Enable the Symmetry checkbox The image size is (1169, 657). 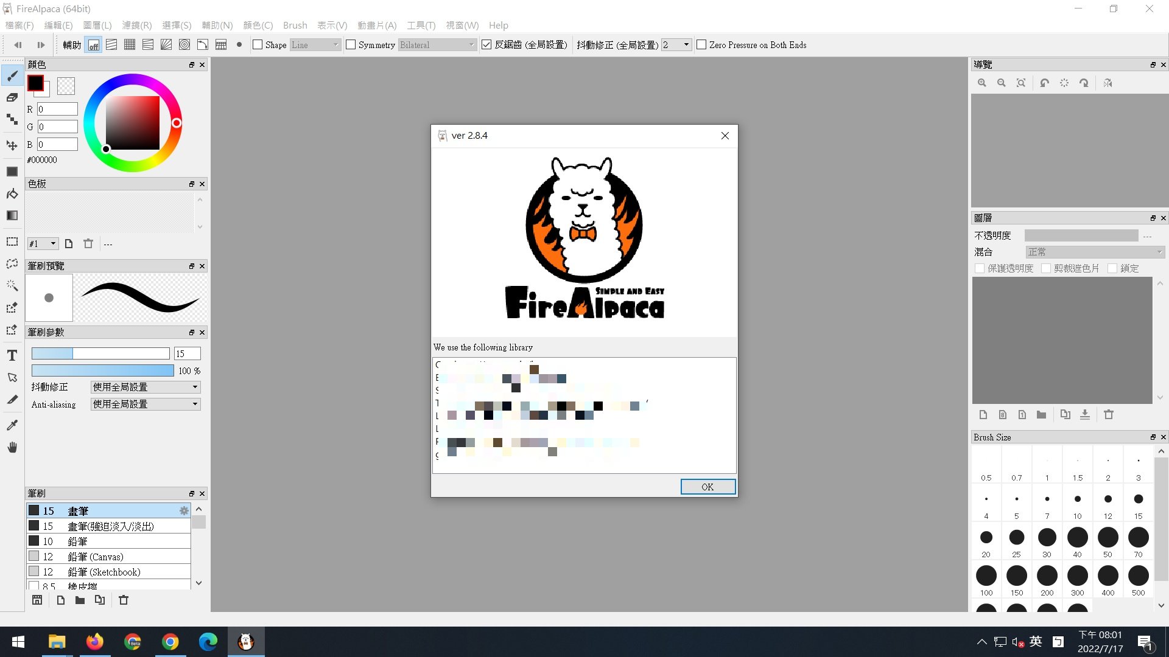(351, 45)
